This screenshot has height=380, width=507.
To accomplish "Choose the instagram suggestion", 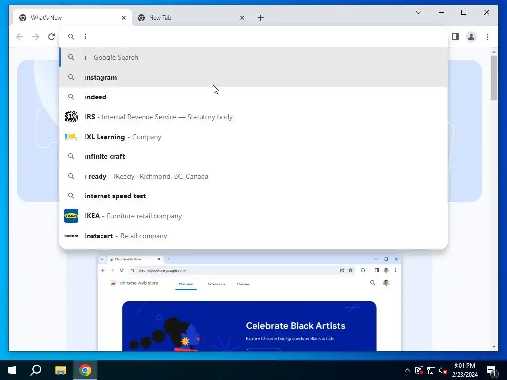I will click(x=253, y=77).
